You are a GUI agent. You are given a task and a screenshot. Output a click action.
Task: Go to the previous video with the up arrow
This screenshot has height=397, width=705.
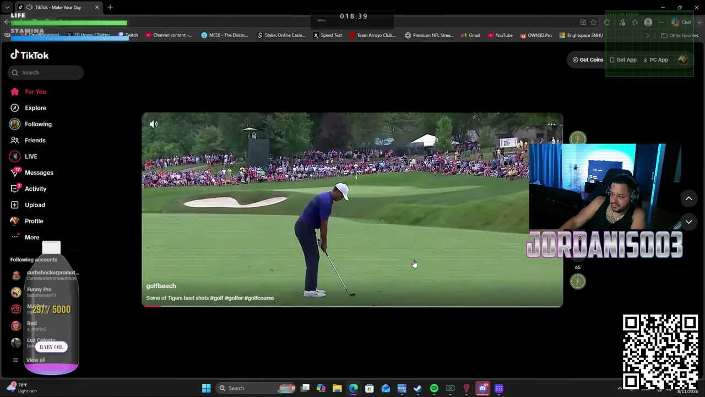[x=688, y=198]
